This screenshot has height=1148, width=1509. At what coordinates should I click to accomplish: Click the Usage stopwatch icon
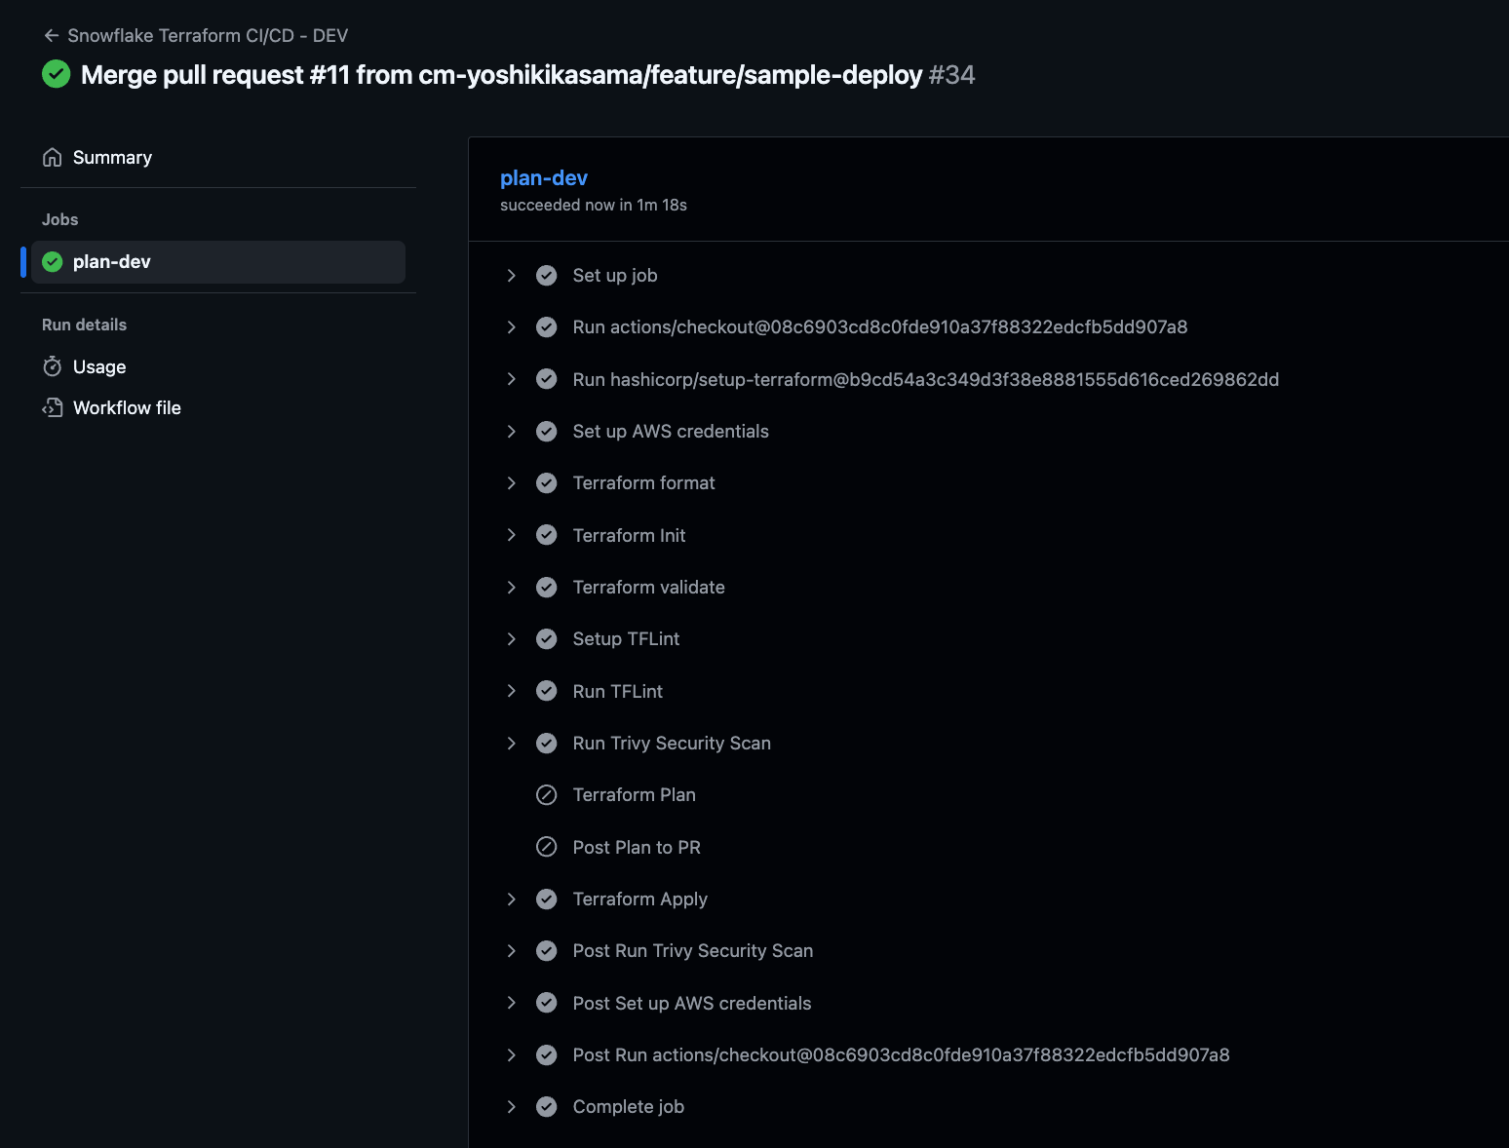[53, 366]
